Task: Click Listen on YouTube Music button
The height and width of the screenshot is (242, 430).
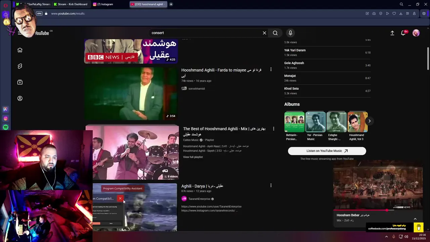Action: coord(327,151)
